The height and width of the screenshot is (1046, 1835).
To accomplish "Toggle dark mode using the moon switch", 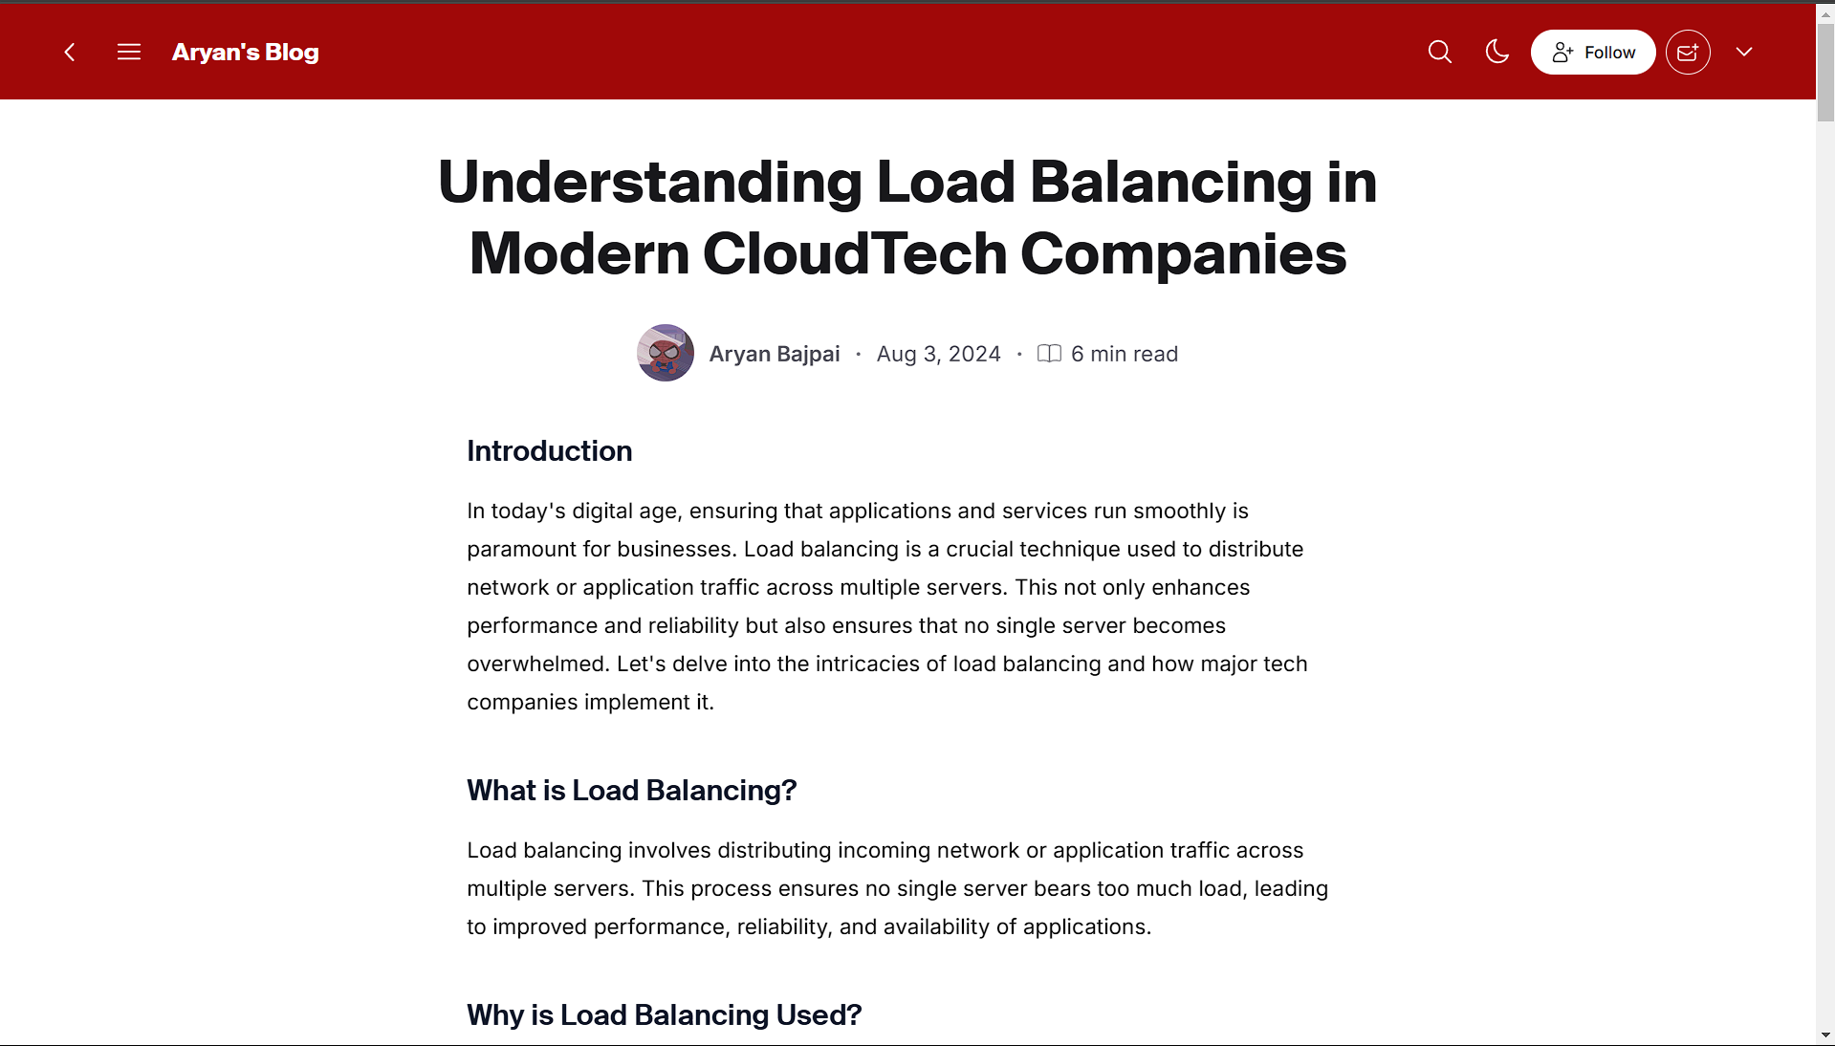I will [1496, 52].
